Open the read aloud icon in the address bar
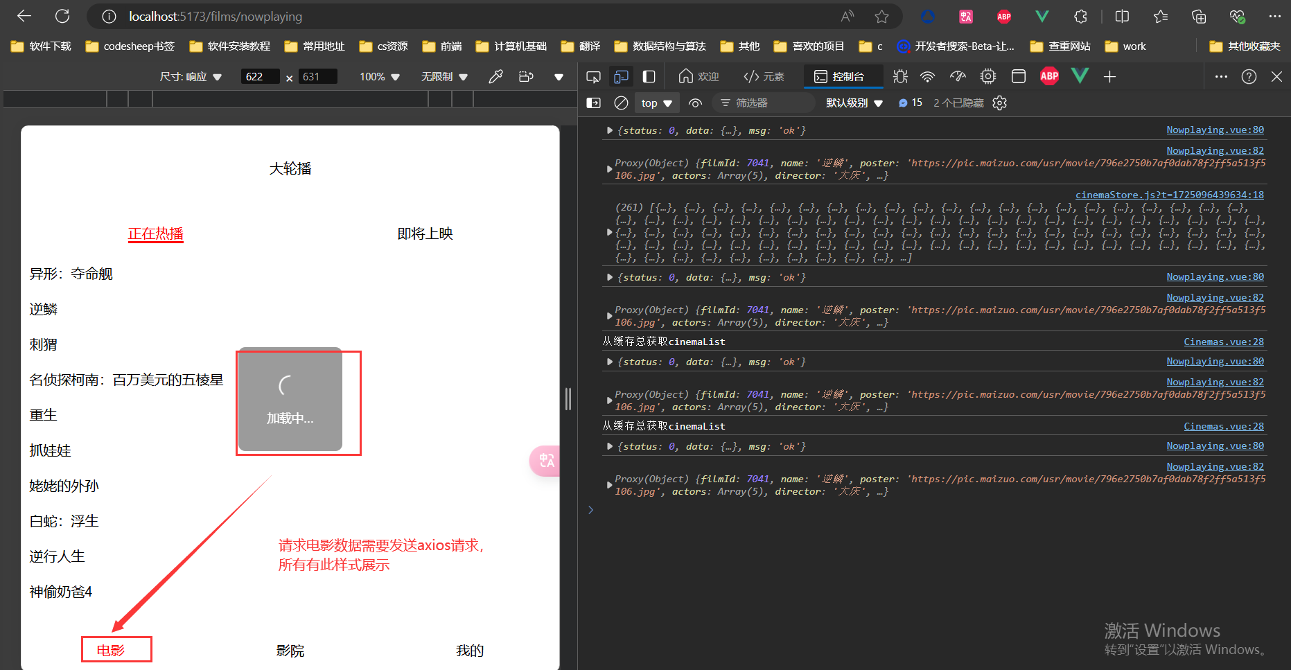The height and width of the screenshot is (670, 1291). coord(847,16)
